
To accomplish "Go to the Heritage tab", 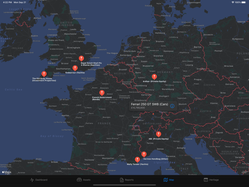I will click(x=211, y=180).
